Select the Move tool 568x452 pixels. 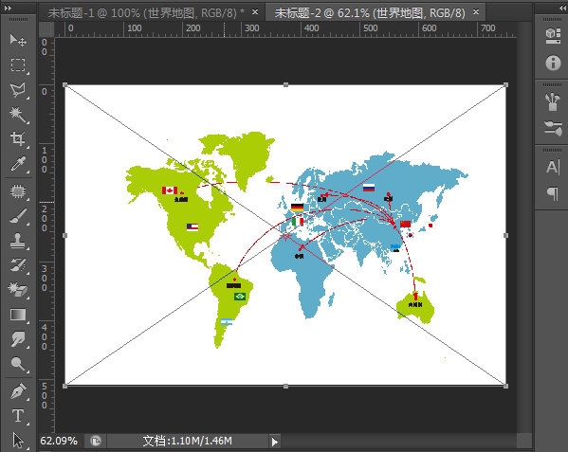[18, 40]
